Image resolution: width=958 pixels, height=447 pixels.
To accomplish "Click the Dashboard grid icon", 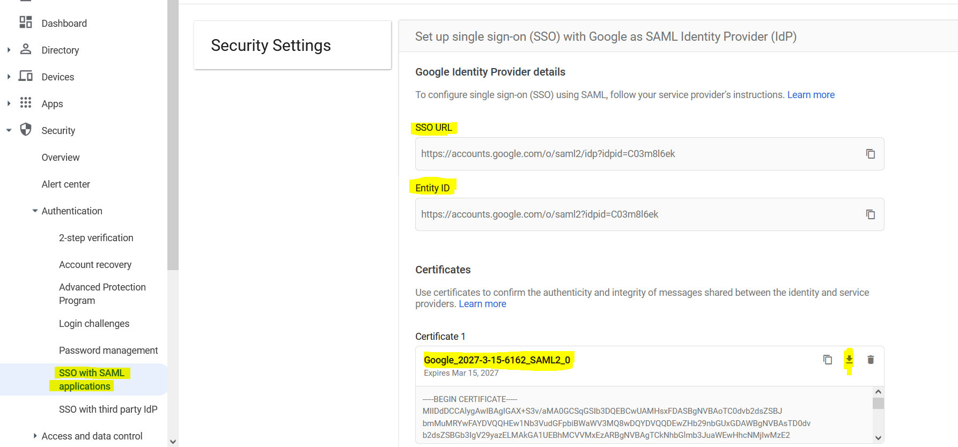I will (26, 23).
